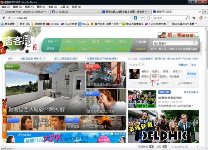This screenshot has height=150, width=208.
Task: Open the 工具 menu
Action: pyautogui.click(x=64, y=7)
